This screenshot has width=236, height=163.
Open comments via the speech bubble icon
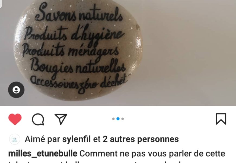(38, 119)
